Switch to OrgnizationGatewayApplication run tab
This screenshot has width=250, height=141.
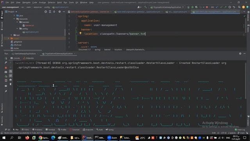pos(59,54)
